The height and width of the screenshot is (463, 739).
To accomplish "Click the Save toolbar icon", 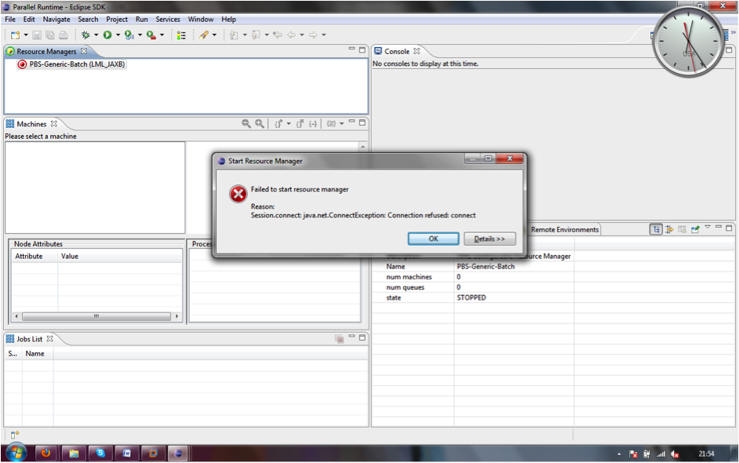I will (37, 35).
